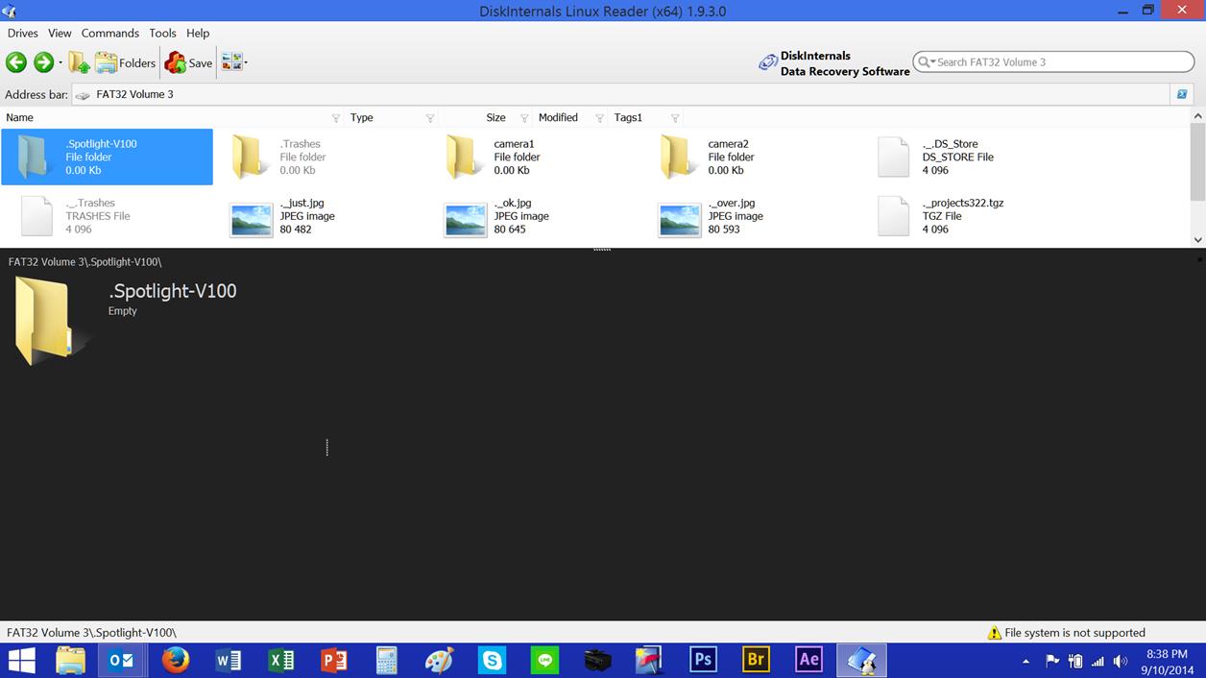The height and width of the screenshot is (678, 1206).
Task: Open Outlook from the taskbar
Action: 121,660
